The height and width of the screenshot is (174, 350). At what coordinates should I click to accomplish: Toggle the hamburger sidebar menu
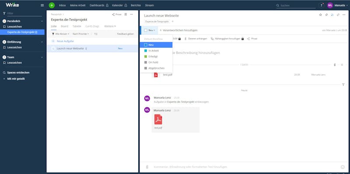(x=42, y=5)
